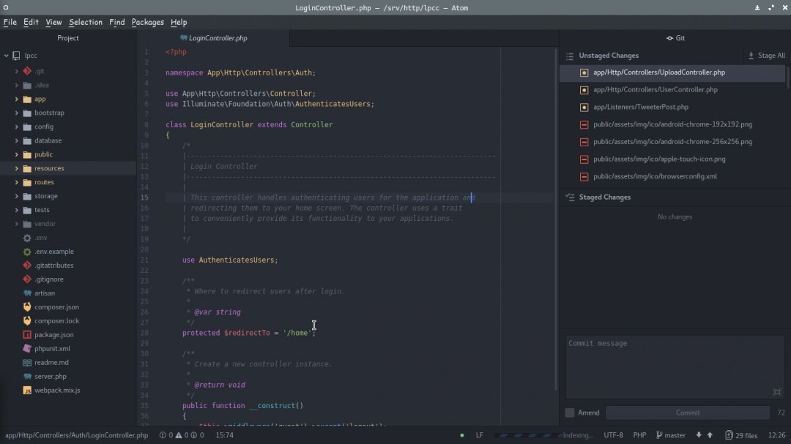Click removed icon for android-chrome-192x192.png
Screen dimensions: 791x444
tap(584, 124)
